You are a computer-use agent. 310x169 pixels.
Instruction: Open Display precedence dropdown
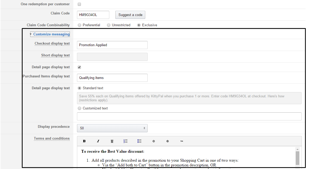click(x=112, y=128)
